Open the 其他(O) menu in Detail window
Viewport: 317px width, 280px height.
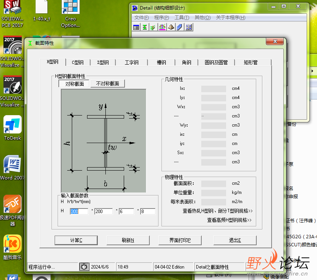click(x=202, y=18)
